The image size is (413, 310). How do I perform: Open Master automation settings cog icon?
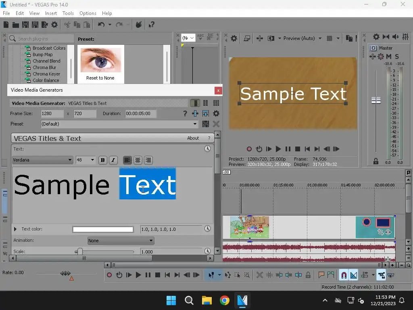click(x=381, y=57)
